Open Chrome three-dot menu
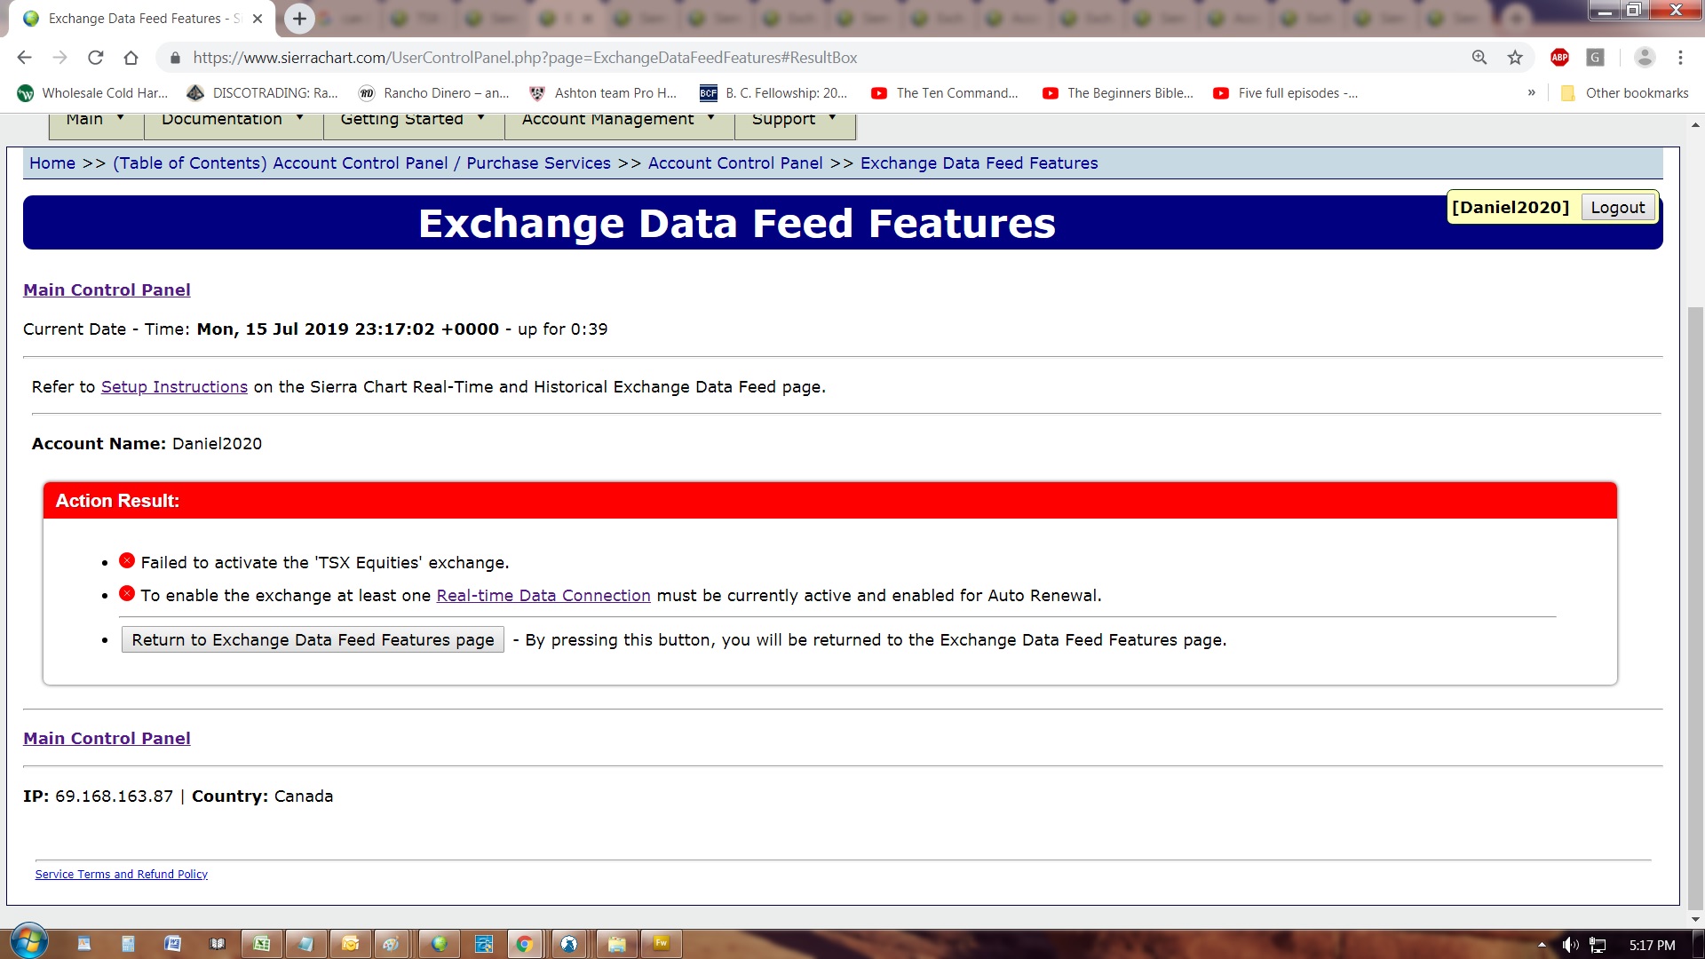Screen dimensions: 1705x959 pyautogui.click(x=1680, y=58)
